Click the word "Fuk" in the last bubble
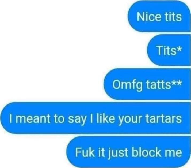191x168 pixels. [85, 152]
